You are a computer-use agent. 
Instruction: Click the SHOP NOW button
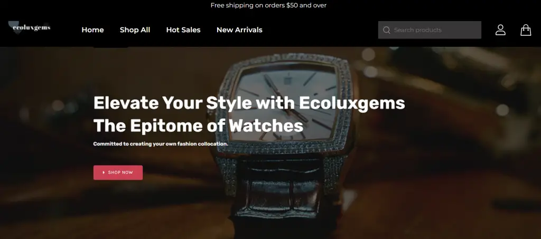tap(118, 173)
